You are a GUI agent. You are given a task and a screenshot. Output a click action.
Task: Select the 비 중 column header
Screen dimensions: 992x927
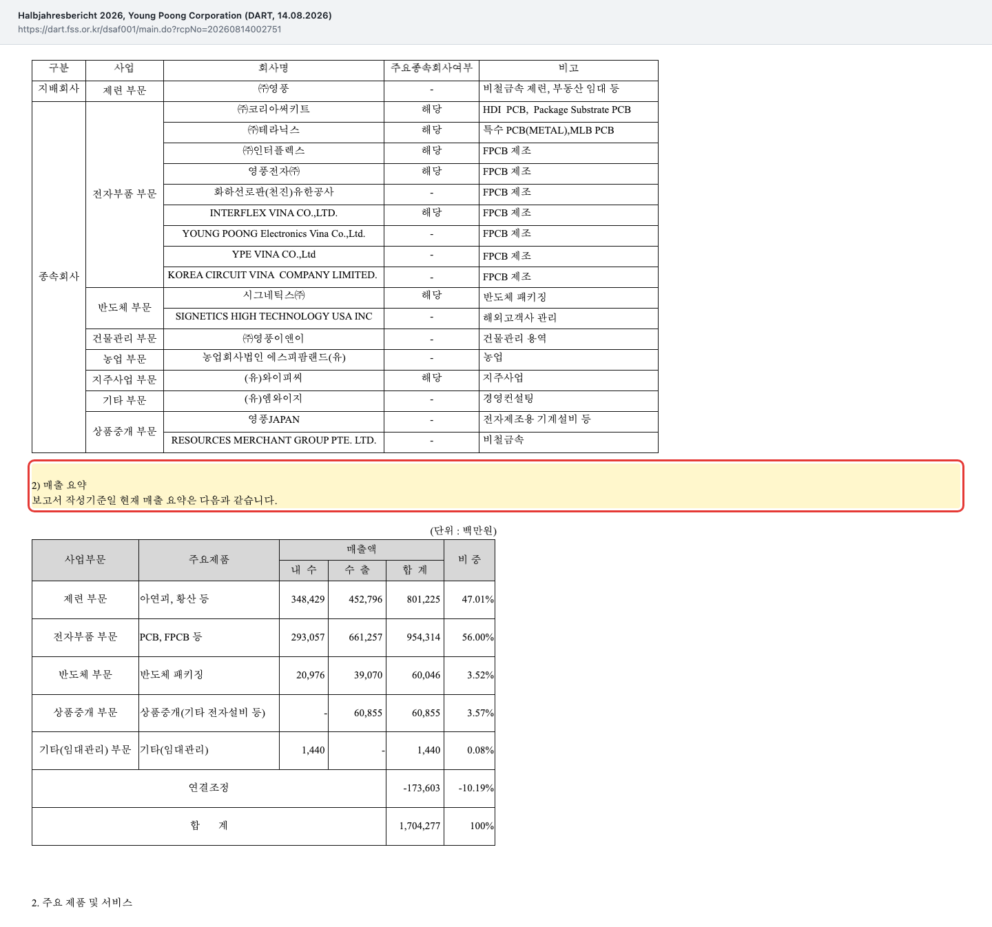470,559
